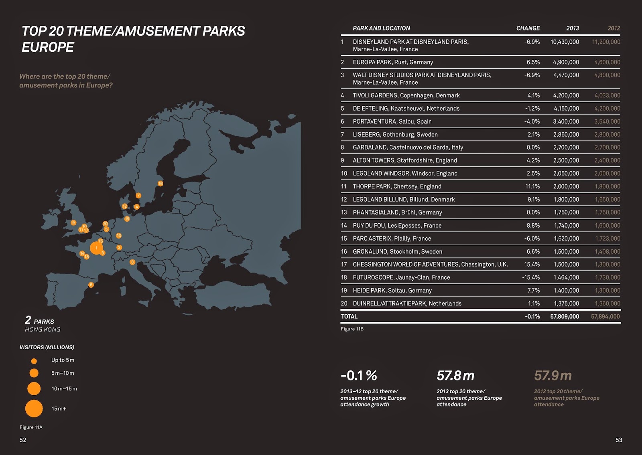Click 'HEIDE PARK, Soltau, Germany' text
This screenshot has width=642, height=455.
click(x=392, y=290)
